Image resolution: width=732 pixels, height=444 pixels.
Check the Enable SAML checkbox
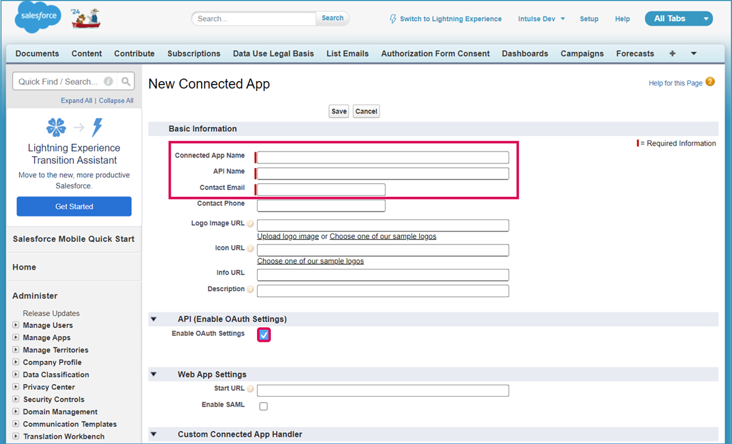[x=264, y=406]
